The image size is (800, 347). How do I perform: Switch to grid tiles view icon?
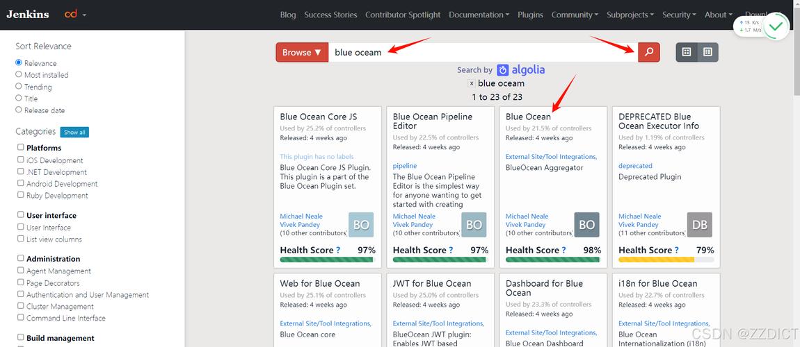pos(686,52)
